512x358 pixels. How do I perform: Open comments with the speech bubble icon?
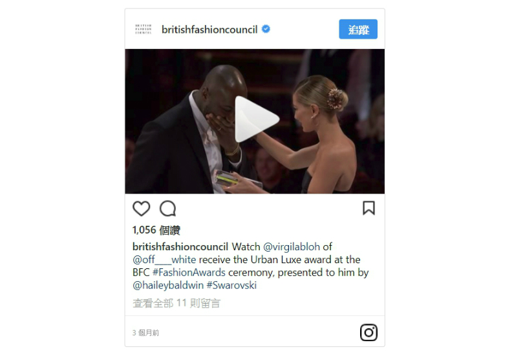(x=168, y=208)
